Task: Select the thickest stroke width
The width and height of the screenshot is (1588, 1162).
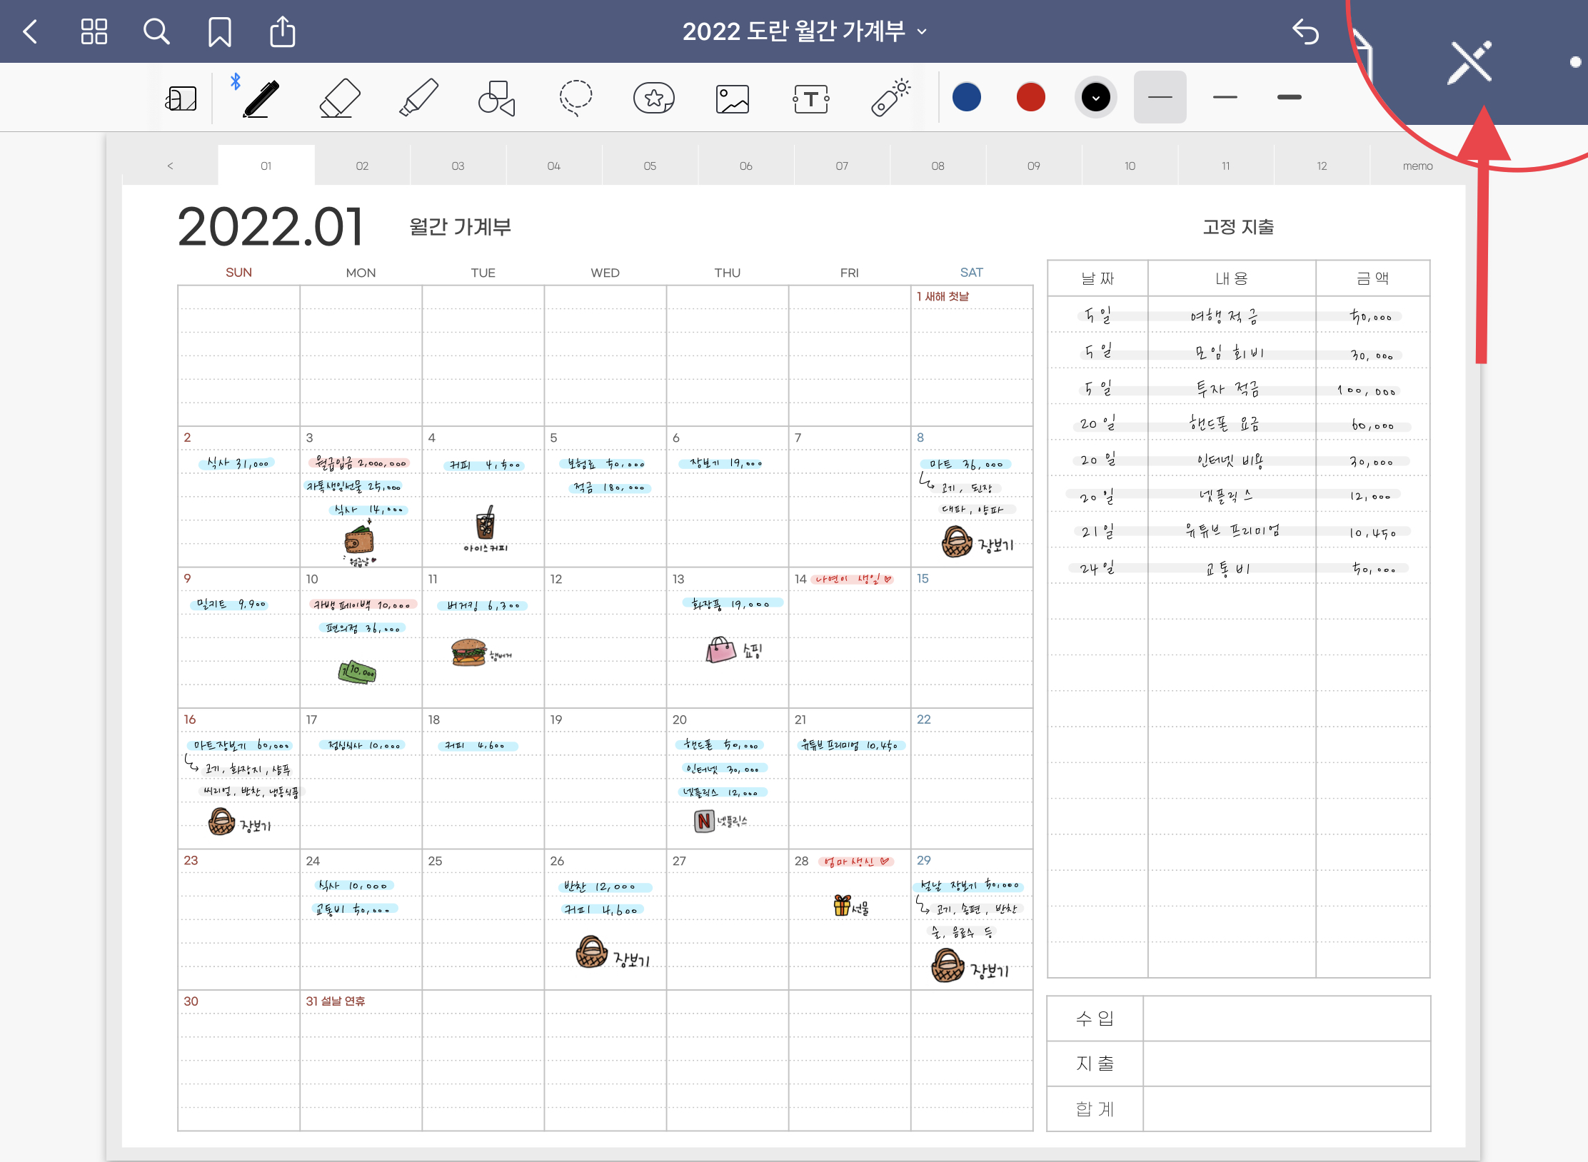Action: click(x=1289, y=97)
